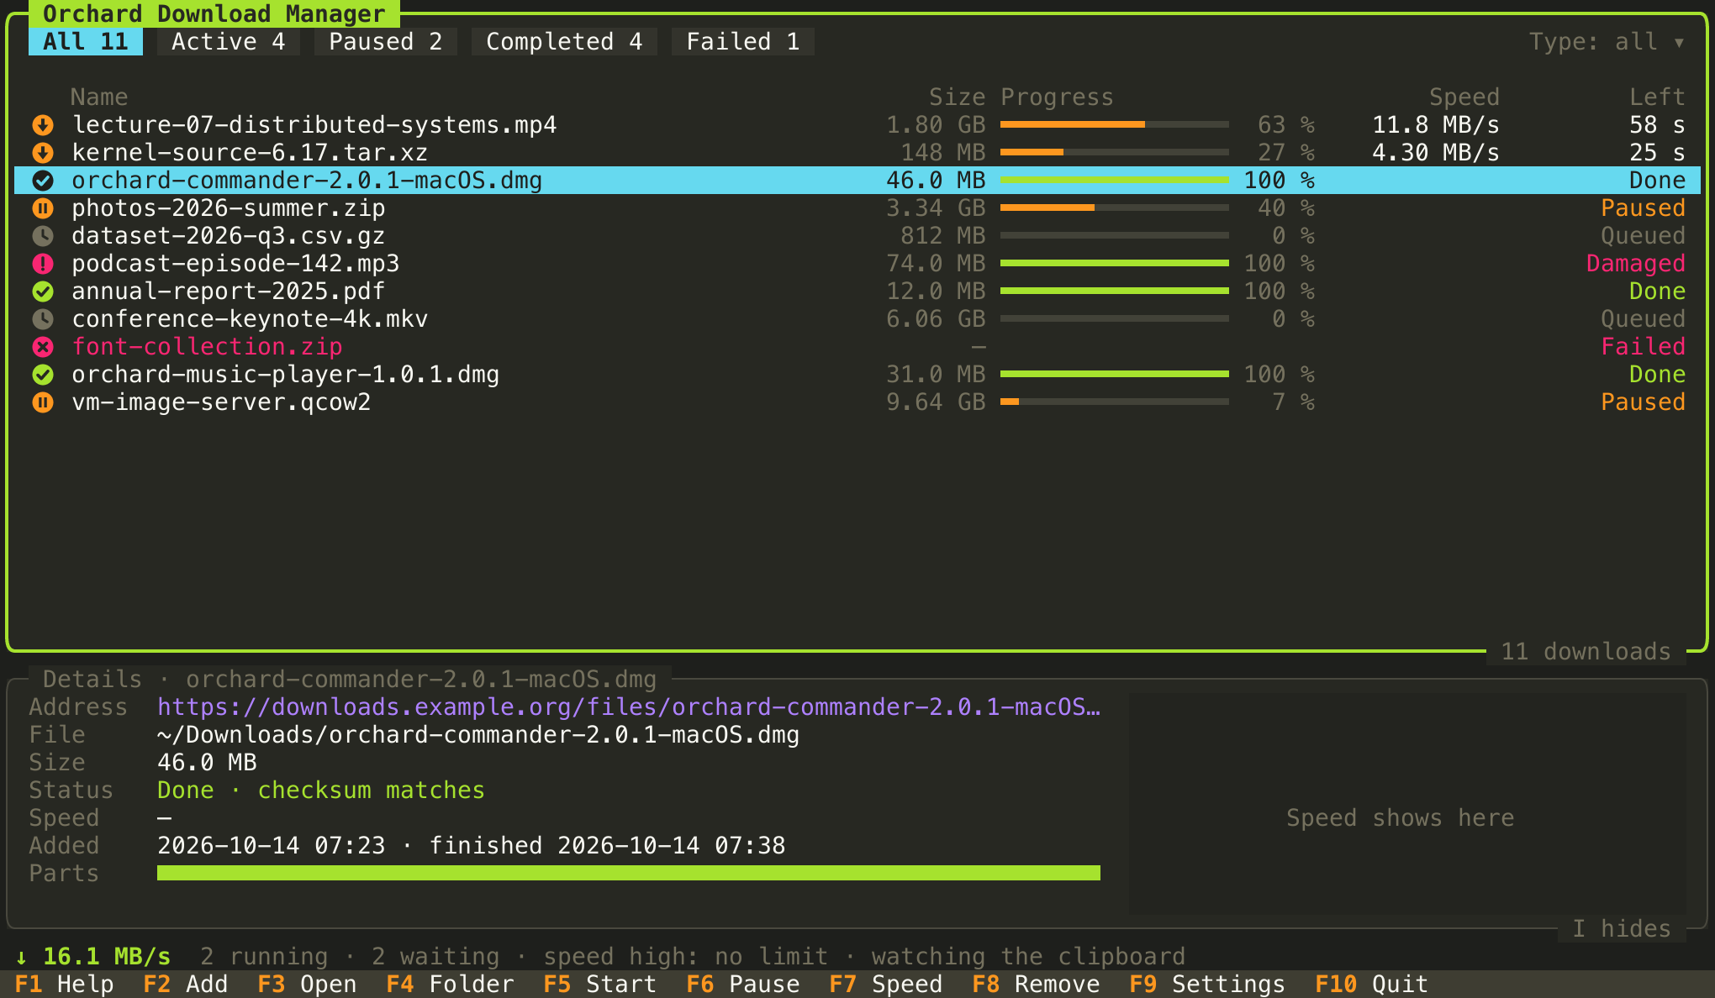Click the checkmark icon of orchard-commander-2.0.1-macOS.dmg row

tap(43, 181)
